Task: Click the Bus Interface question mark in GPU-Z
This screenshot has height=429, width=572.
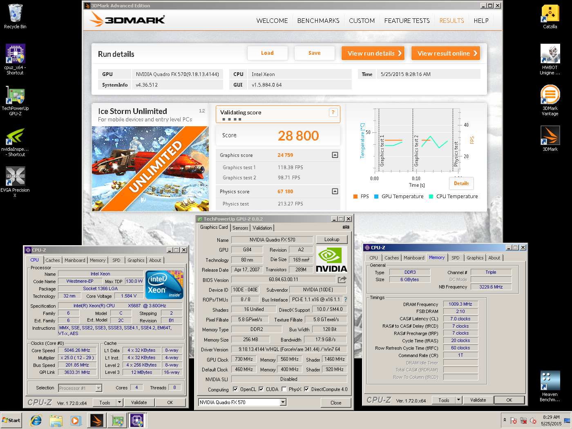Action: pos(346,299)
